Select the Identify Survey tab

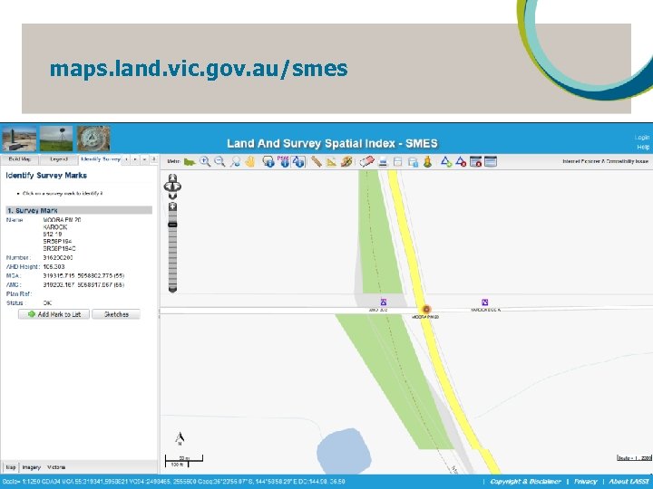[x=101, y=159]
